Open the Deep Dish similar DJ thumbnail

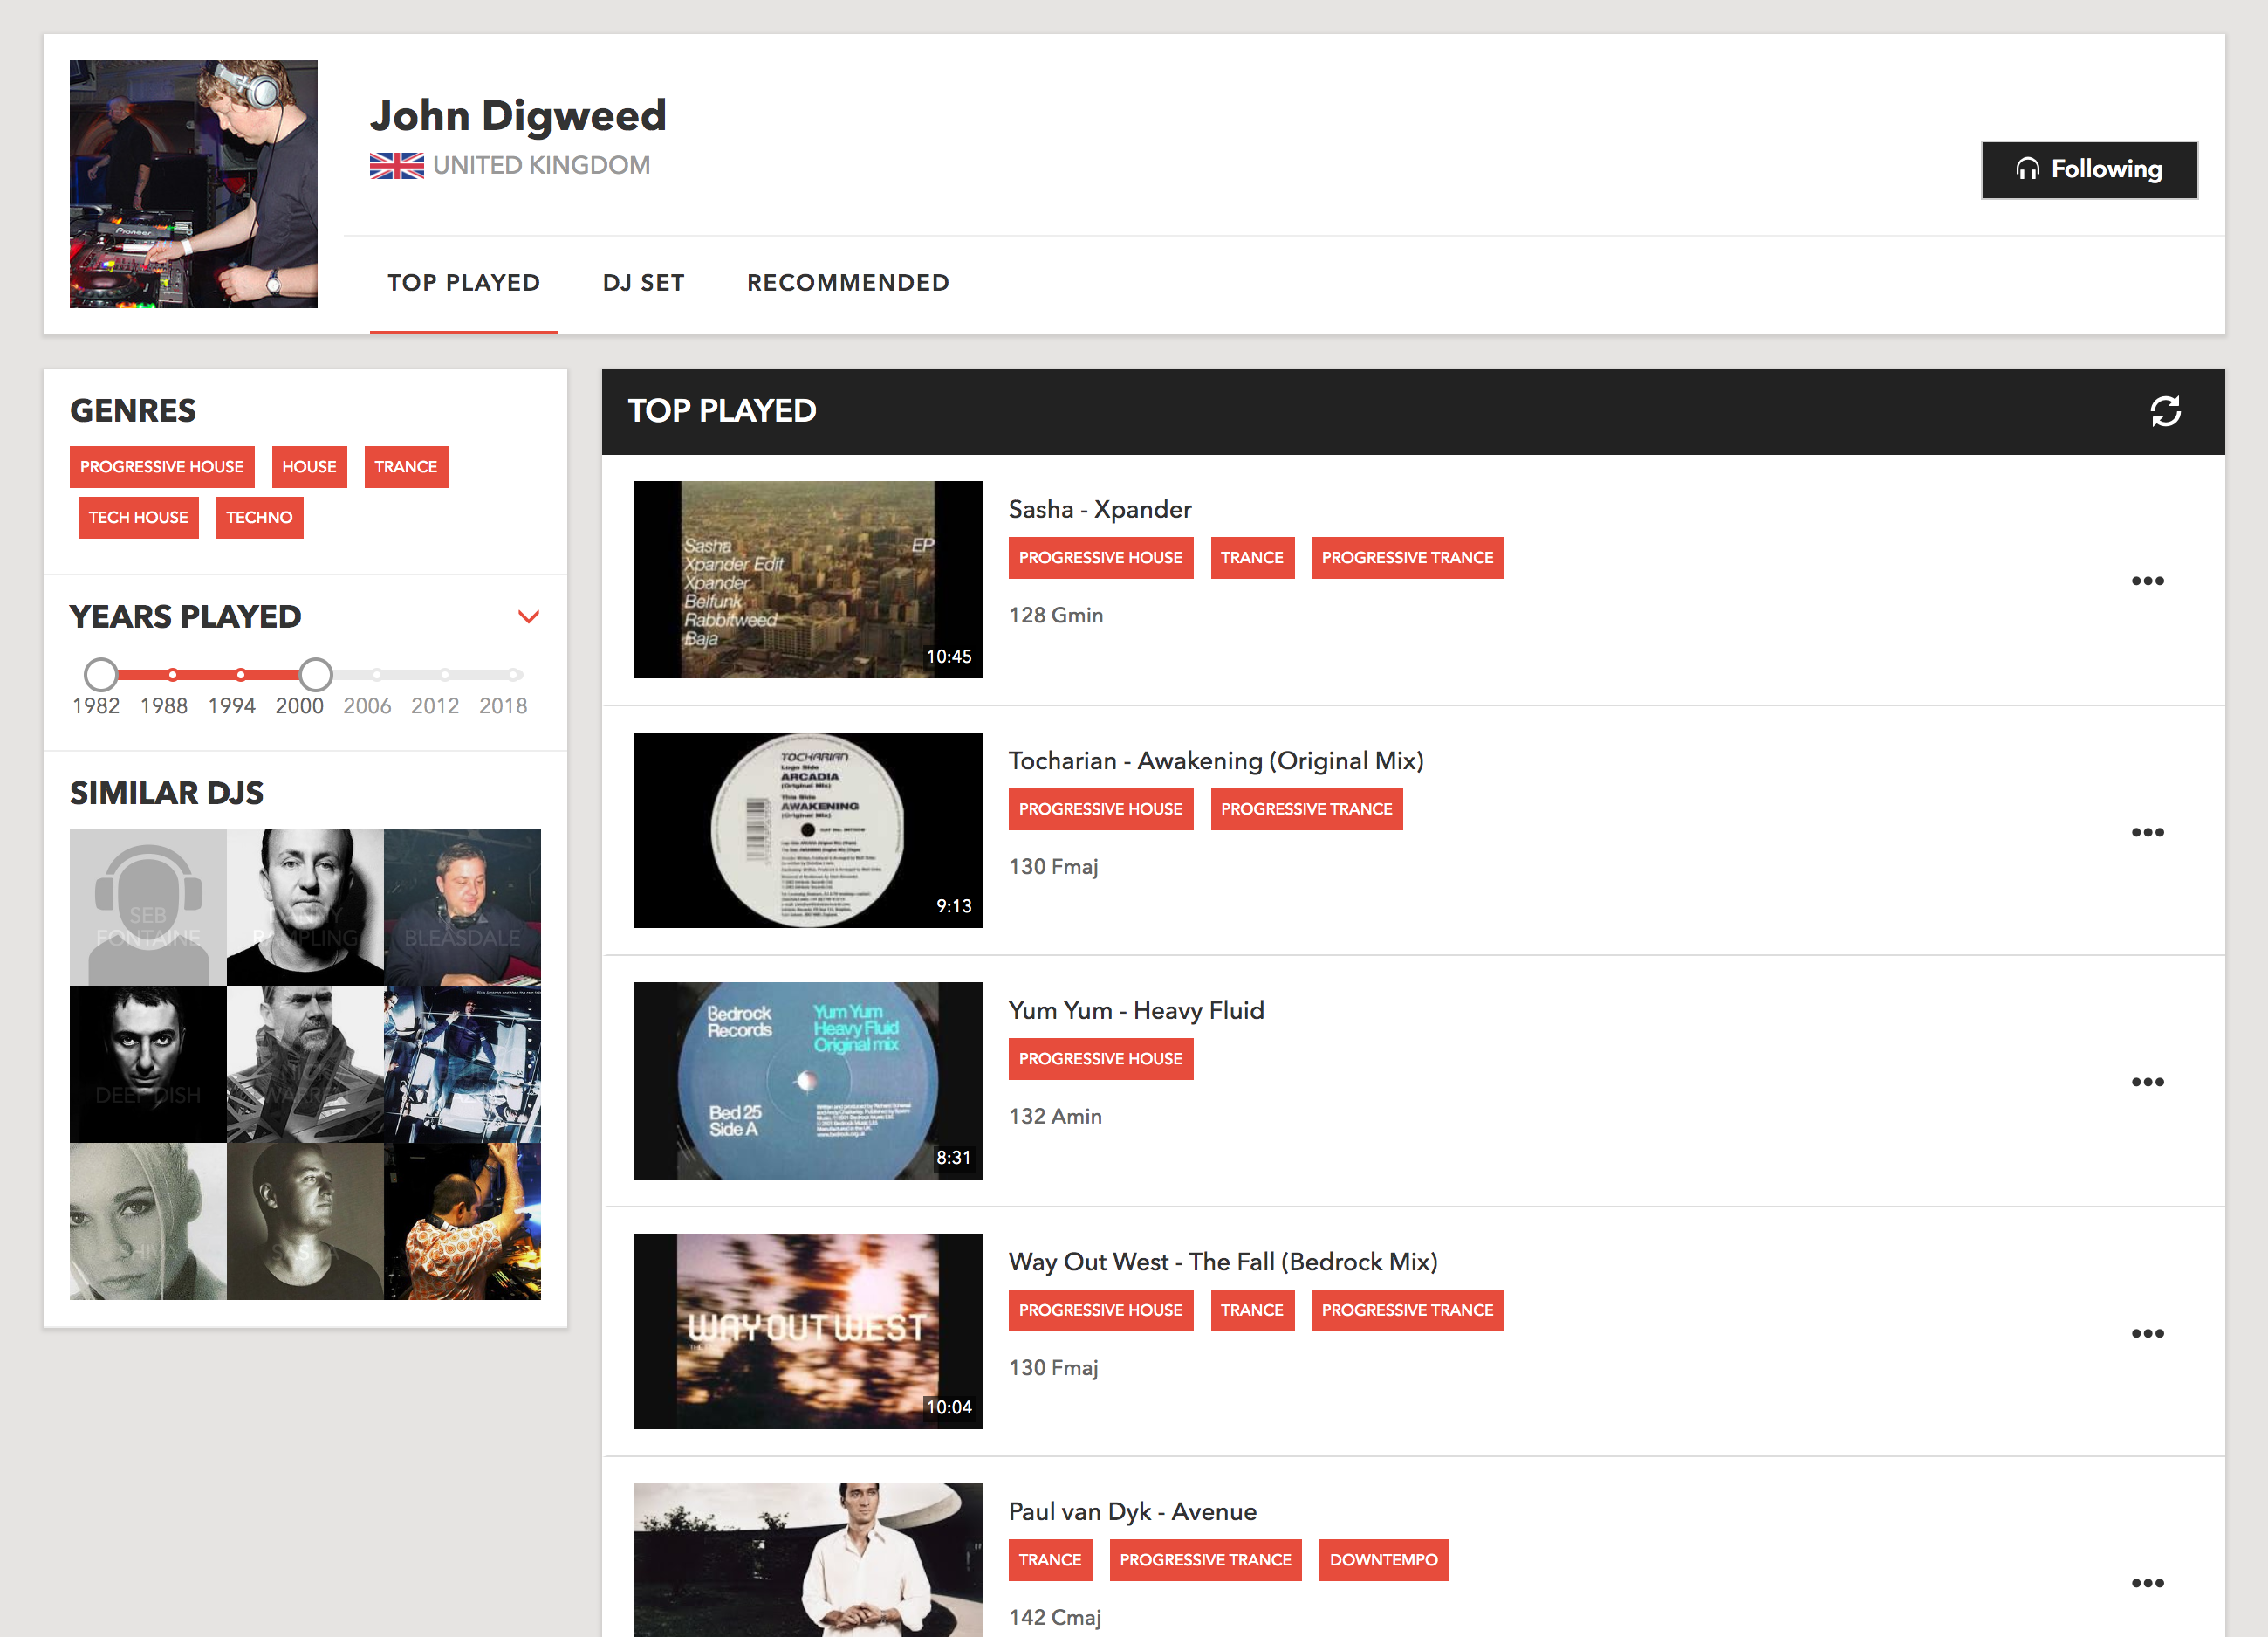point(148,1063)
